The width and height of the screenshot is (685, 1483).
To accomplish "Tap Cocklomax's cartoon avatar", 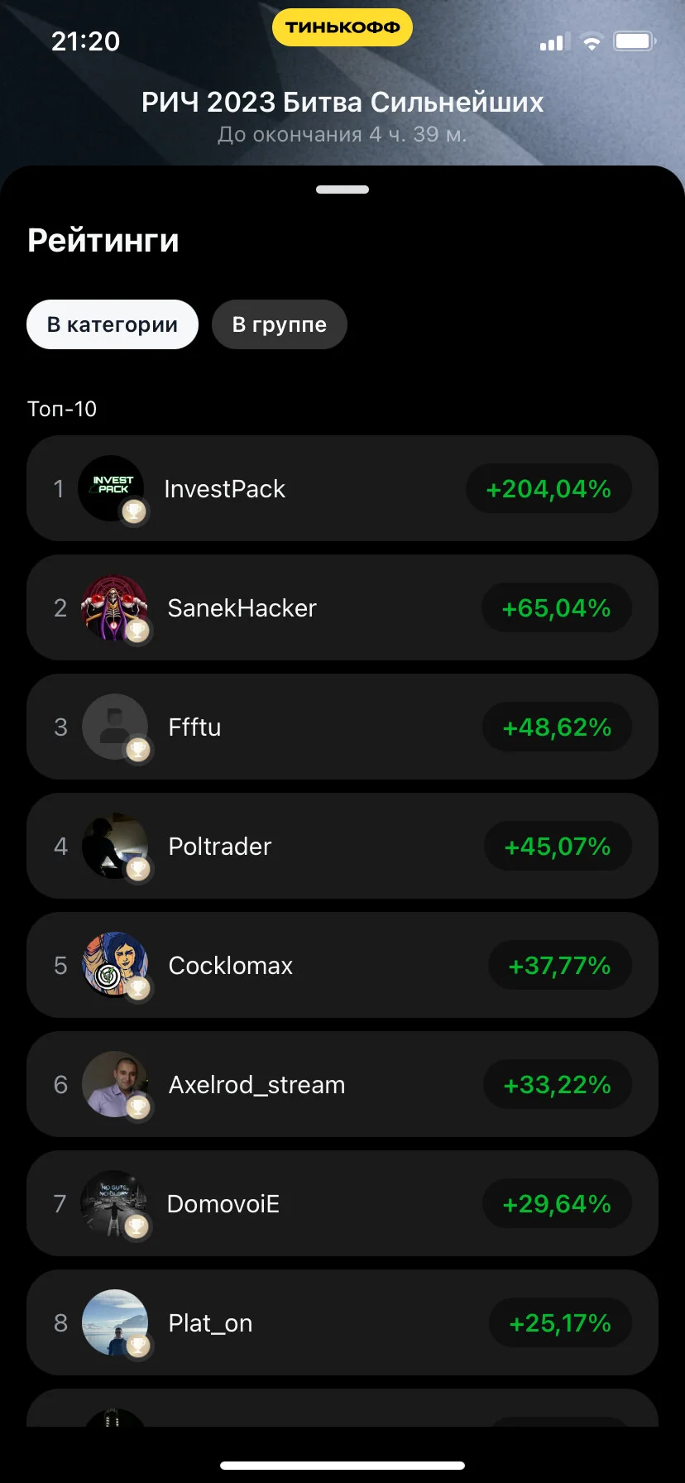I will [115, 965].
